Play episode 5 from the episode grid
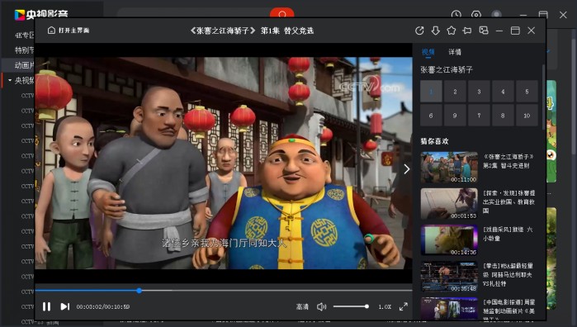The width and height of the screenshot is (577, 327). click(x=527, y=92)
